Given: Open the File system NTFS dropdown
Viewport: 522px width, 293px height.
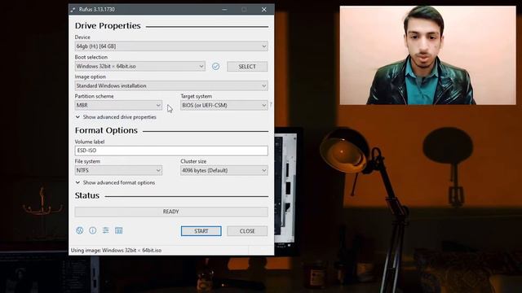Looking at the screenshot, I should click(118, 170).
